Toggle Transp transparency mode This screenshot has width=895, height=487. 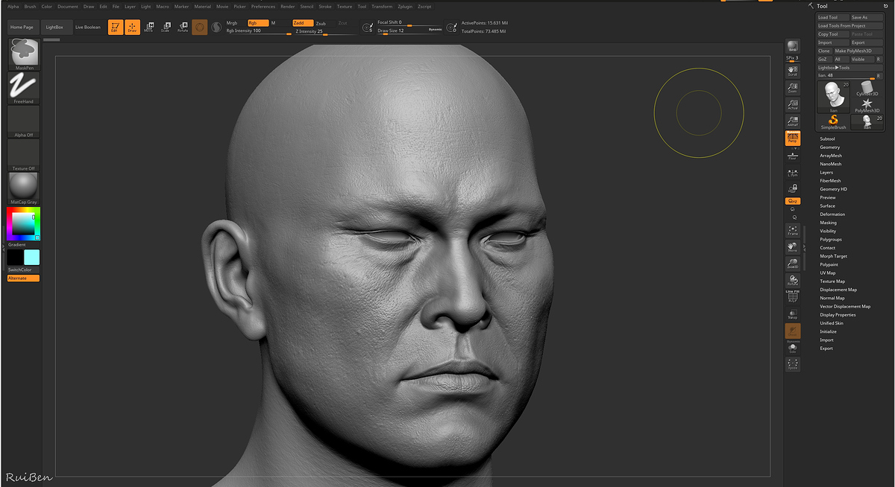pyautogui.click(x=793, y=314)
